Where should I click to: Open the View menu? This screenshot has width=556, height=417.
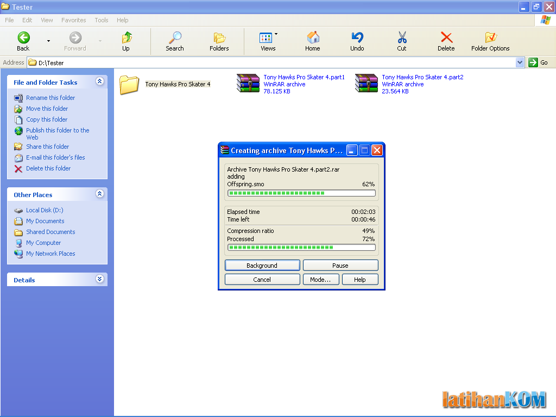(47, 20)
